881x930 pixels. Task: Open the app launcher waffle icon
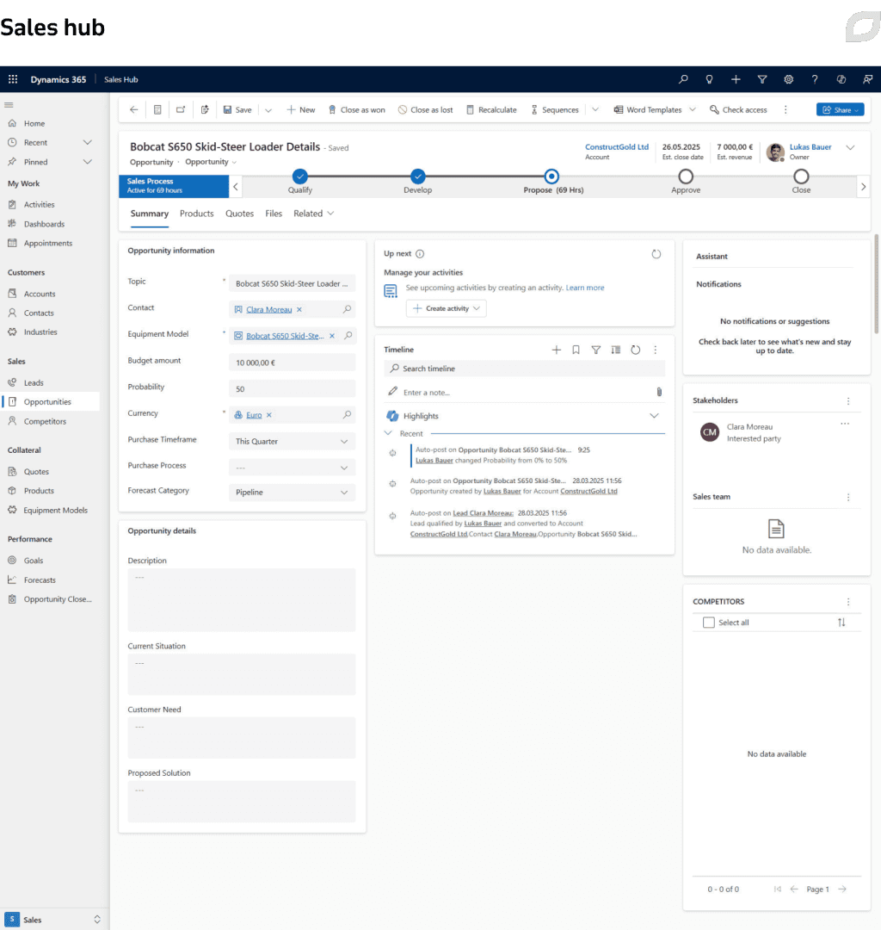point(13,79)
